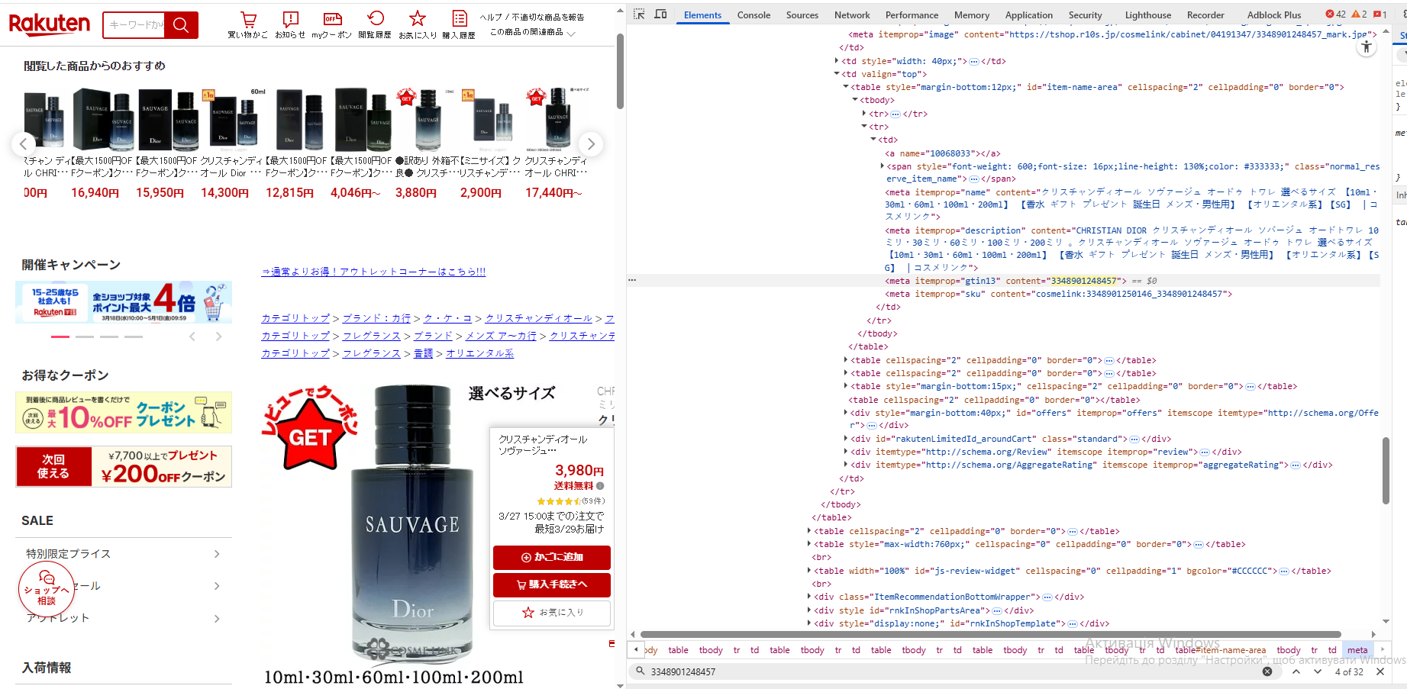Show previous recommended products with left arrow
The width and height of the screenshot is (1407, 689).
pos(24,143)
